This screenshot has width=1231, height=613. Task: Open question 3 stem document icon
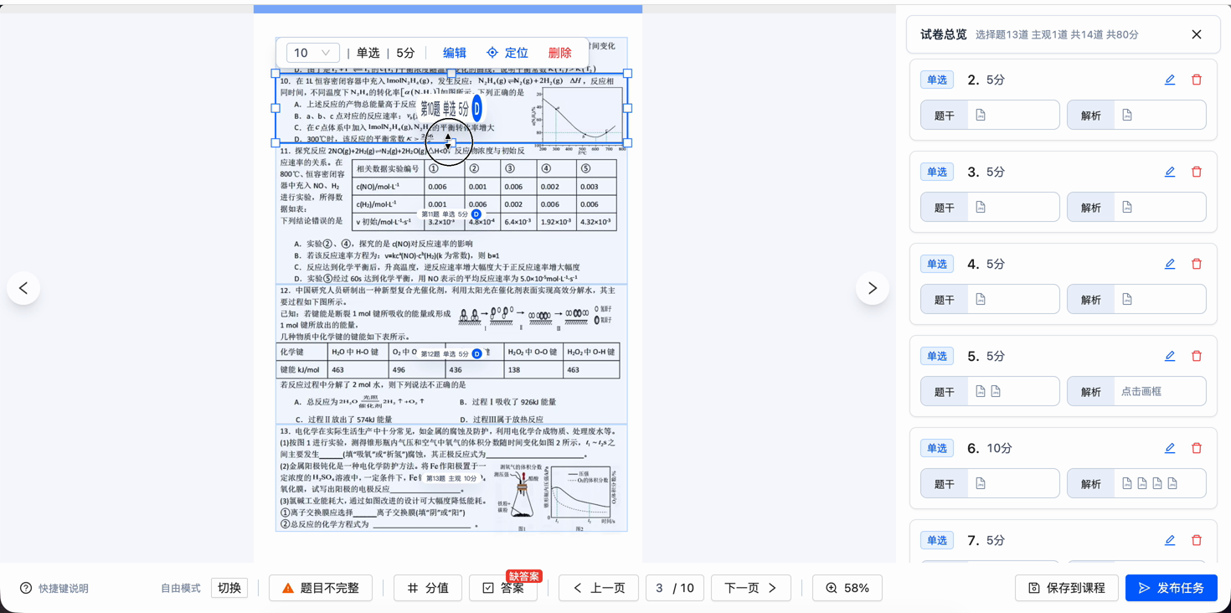point(981,207)
